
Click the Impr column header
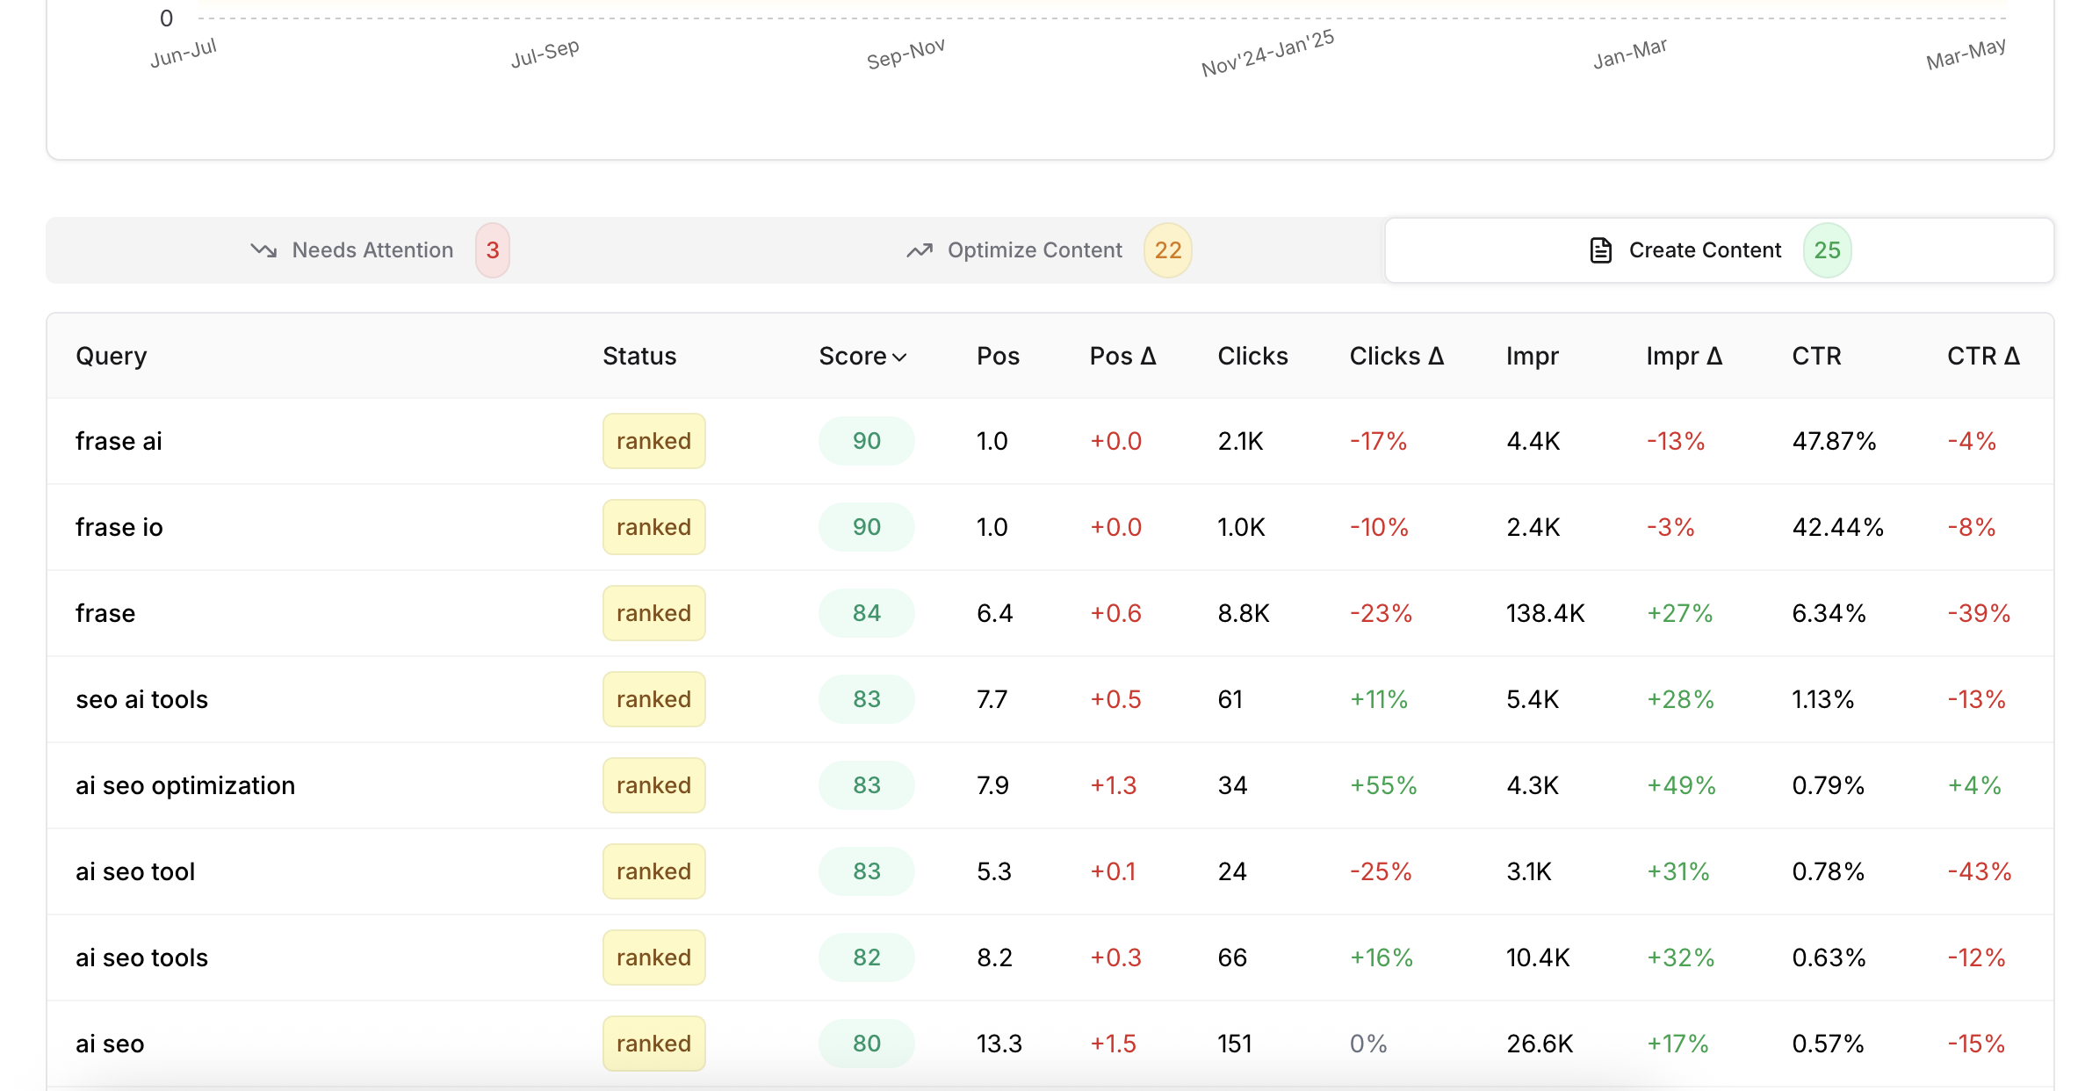coord(1533,356)
